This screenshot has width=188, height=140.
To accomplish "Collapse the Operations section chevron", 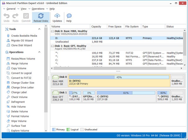I will point(40,52).
